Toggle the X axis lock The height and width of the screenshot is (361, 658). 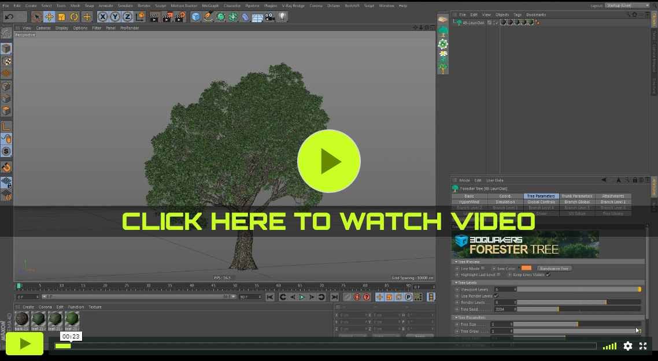point(103,17)
